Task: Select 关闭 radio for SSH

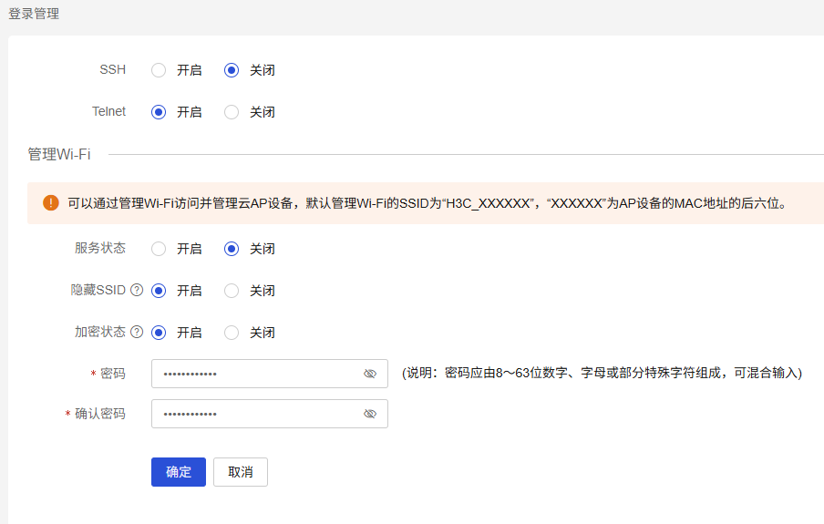Action: tap(232, 70)
